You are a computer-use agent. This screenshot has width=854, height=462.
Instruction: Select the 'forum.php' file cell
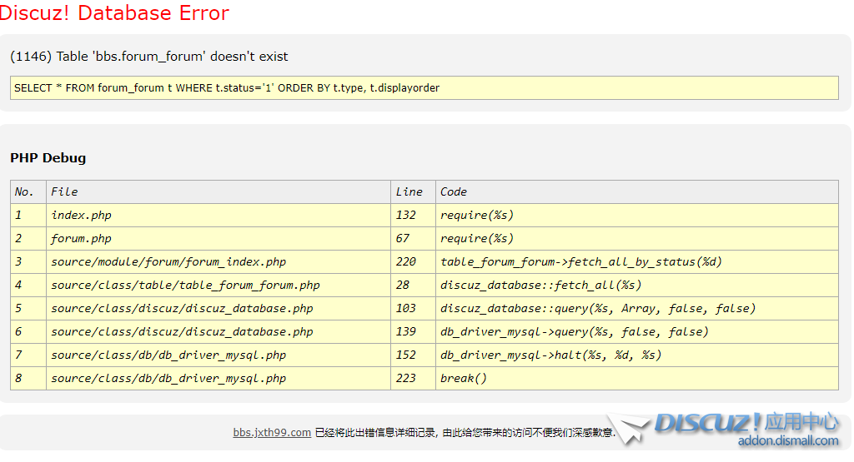[219, 239]
